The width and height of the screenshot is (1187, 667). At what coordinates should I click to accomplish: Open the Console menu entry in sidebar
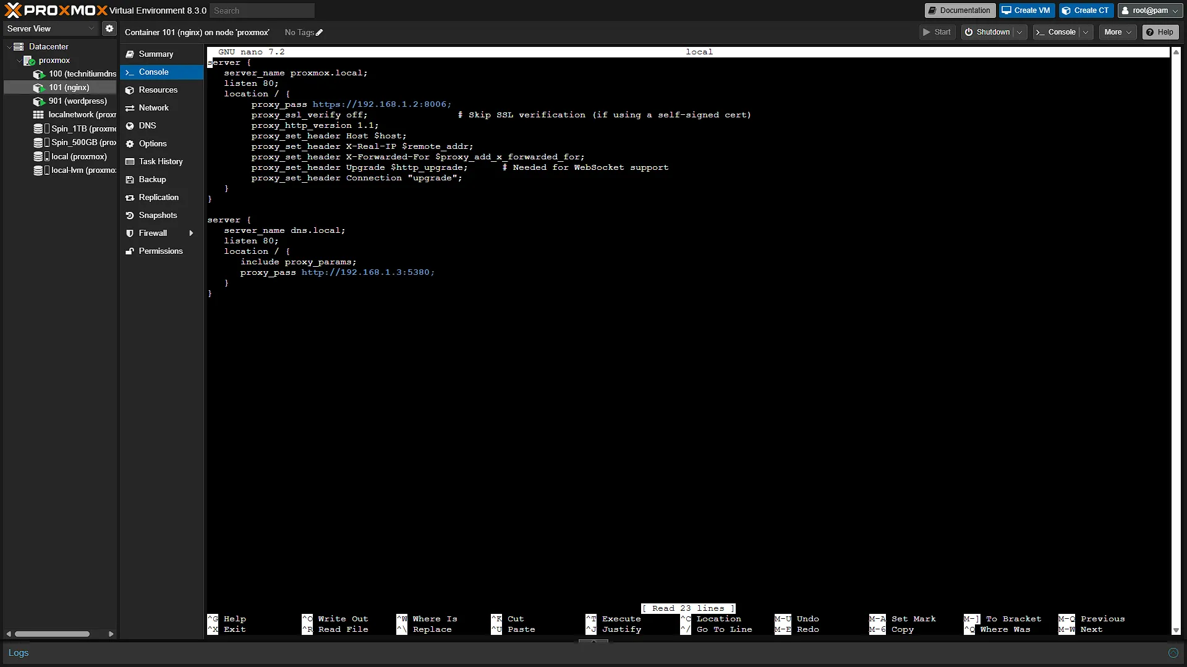tap(162, 72)
